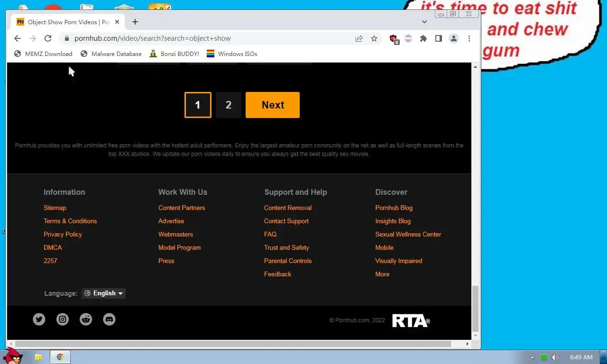Select the Object Show browser tab

coord(69,22)
